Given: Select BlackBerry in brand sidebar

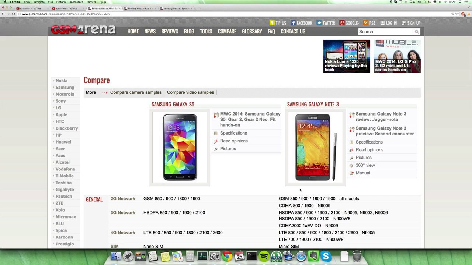Looking at the screenshot, I should 67,128.
